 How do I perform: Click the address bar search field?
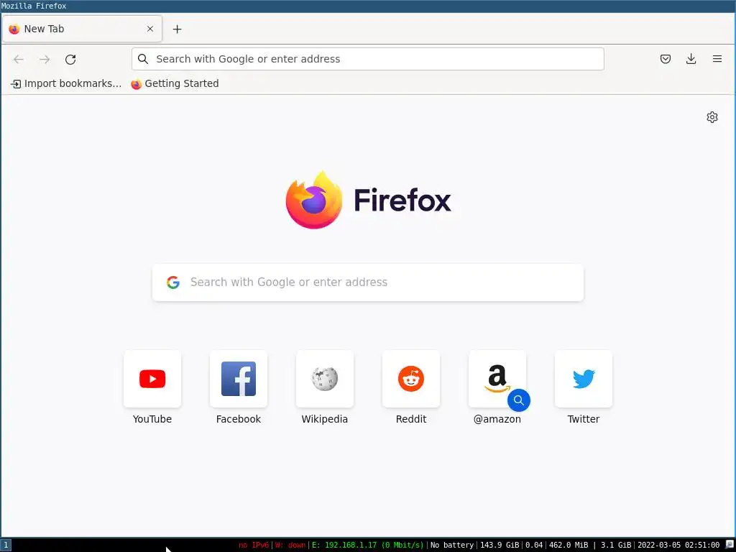click(x=367, y=59)
